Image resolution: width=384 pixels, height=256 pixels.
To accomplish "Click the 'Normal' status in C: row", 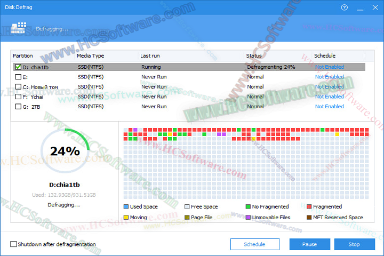I will (255, 86).
